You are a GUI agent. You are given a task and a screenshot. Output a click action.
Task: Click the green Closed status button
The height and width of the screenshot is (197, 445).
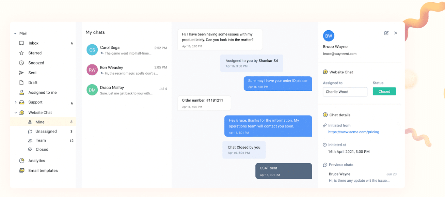[x=384, y=91]
